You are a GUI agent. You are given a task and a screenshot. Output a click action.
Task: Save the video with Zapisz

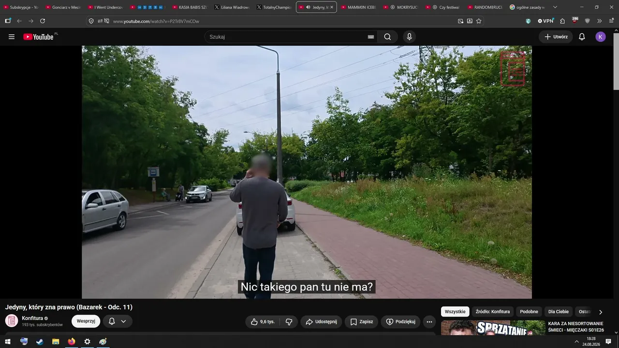click(x=361, y=321)
